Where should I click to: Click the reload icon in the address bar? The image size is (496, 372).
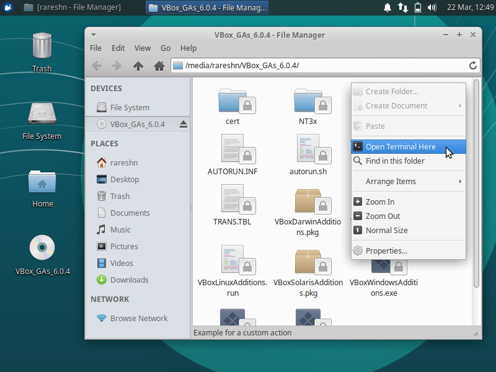473,66
